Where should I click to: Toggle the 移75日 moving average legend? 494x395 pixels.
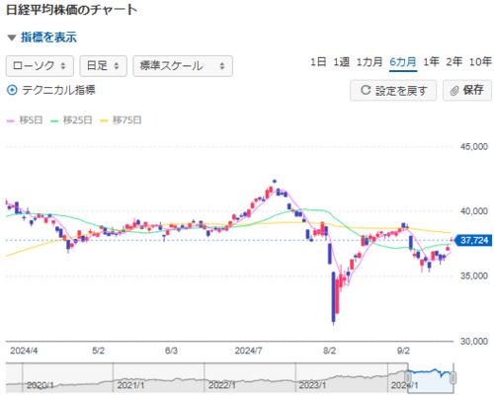(121, 120)
